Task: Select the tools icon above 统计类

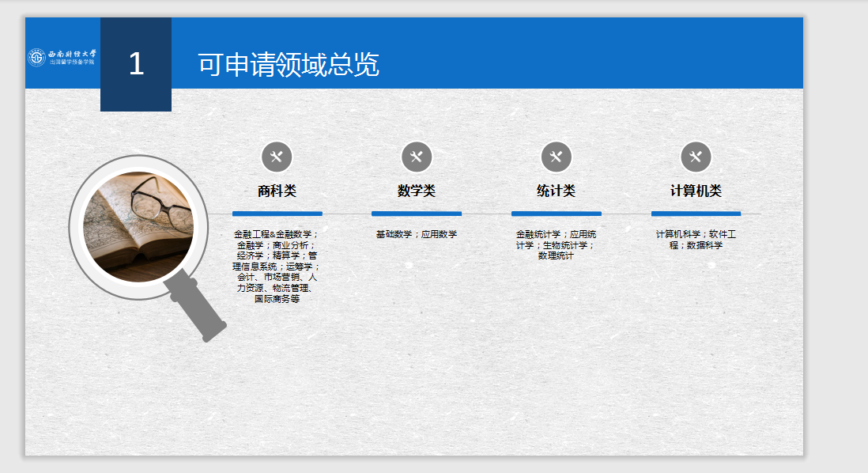Action: click(x=556, y=157)
